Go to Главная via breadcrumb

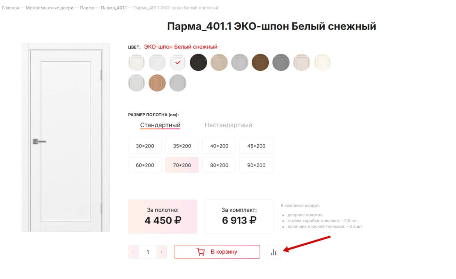coord(10,8)
